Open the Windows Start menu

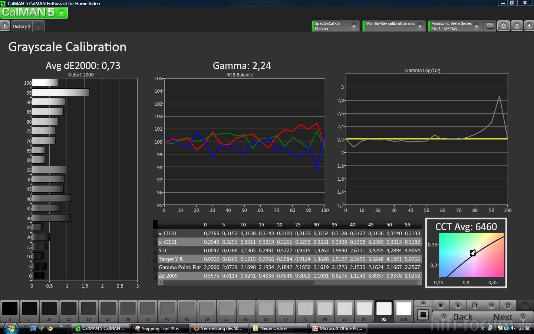coord(10,328)
